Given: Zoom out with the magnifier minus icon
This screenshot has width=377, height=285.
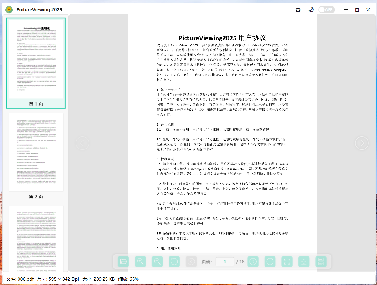Looking at the screenshot, I should point(157,261).
